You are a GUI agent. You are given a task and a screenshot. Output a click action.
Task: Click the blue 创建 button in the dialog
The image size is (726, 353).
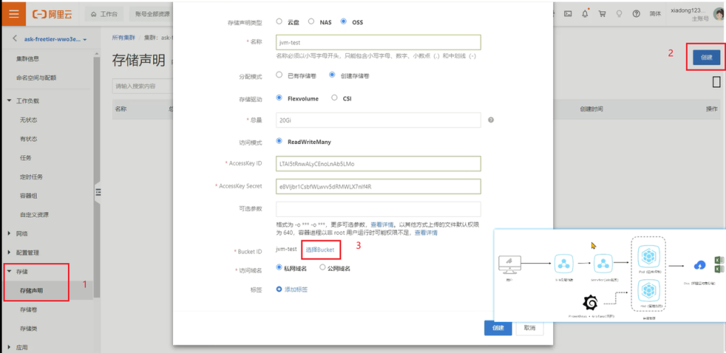pyautogui.click(x=497, y=328)
